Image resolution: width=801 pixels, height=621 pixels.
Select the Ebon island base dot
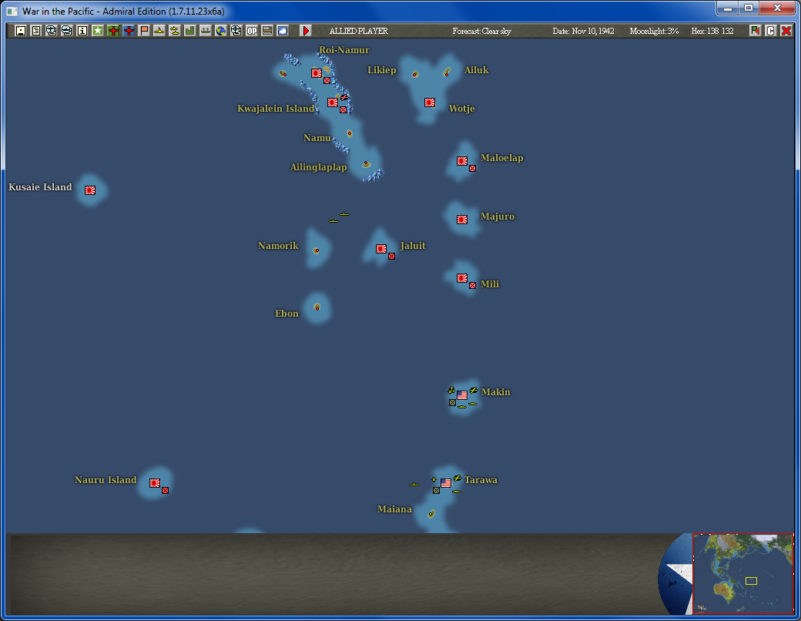click(x=317, y=307)
